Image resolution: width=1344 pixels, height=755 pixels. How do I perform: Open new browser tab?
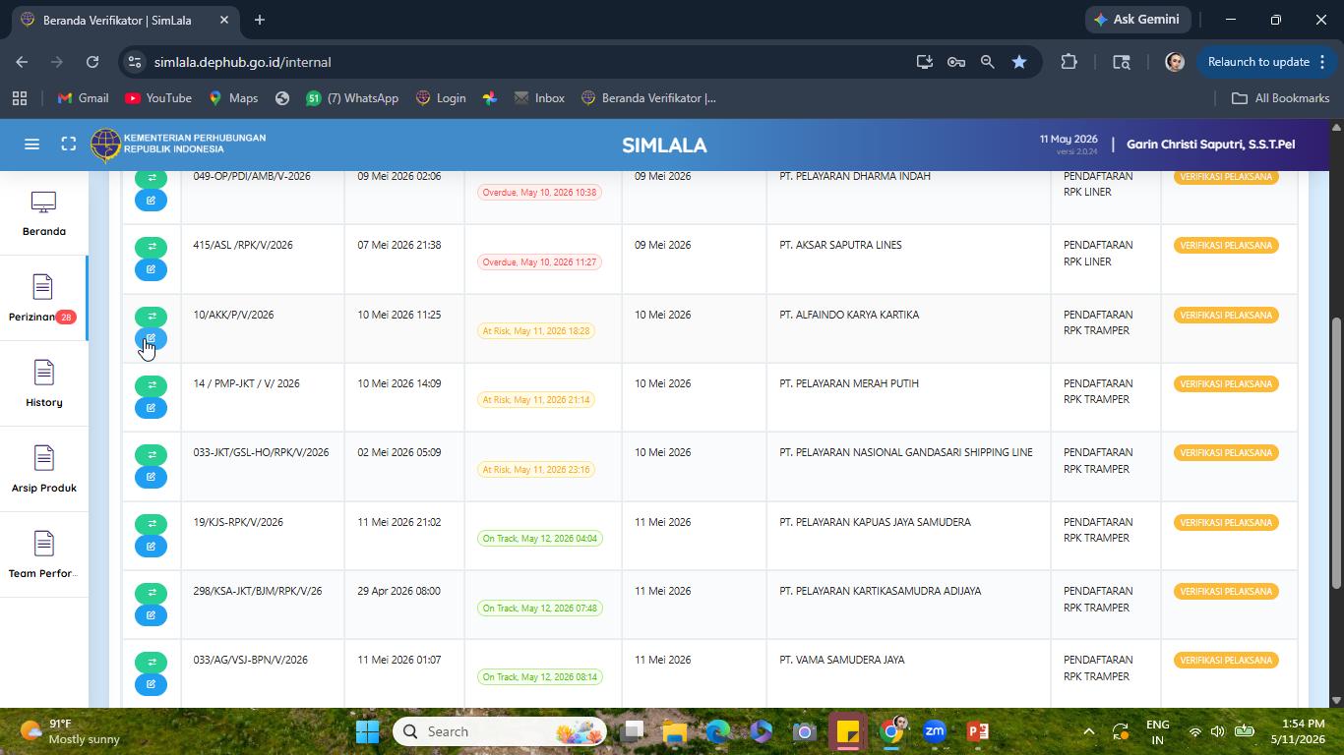pyautogui.click(x=260, y=20)
